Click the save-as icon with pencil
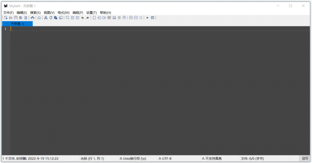The width and height of the screenshot is (312, 163). click(x=21, y=18)
